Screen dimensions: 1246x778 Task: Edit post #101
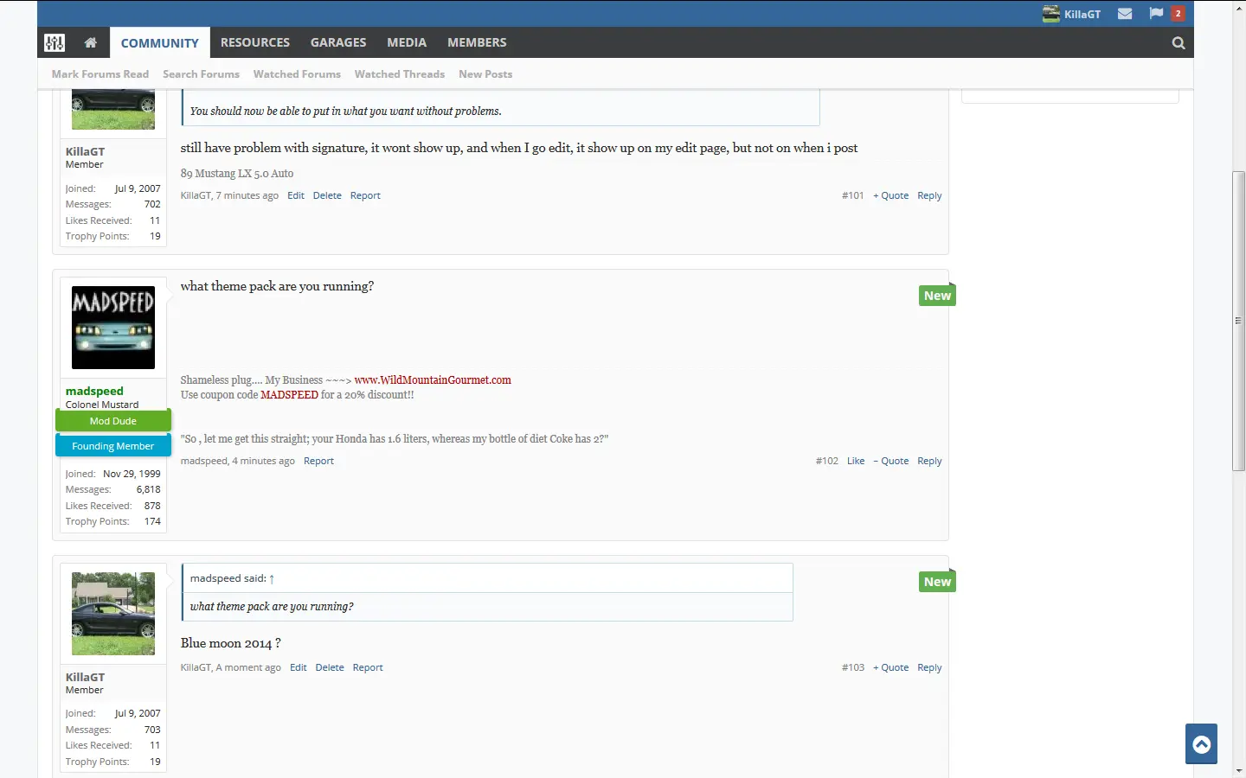click(x=296, y=195)
